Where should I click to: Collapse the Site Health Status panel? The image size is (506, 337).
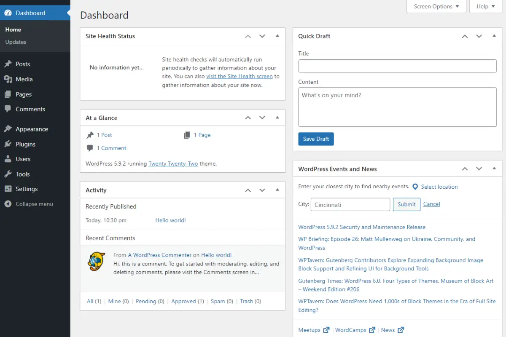point(277,36)
